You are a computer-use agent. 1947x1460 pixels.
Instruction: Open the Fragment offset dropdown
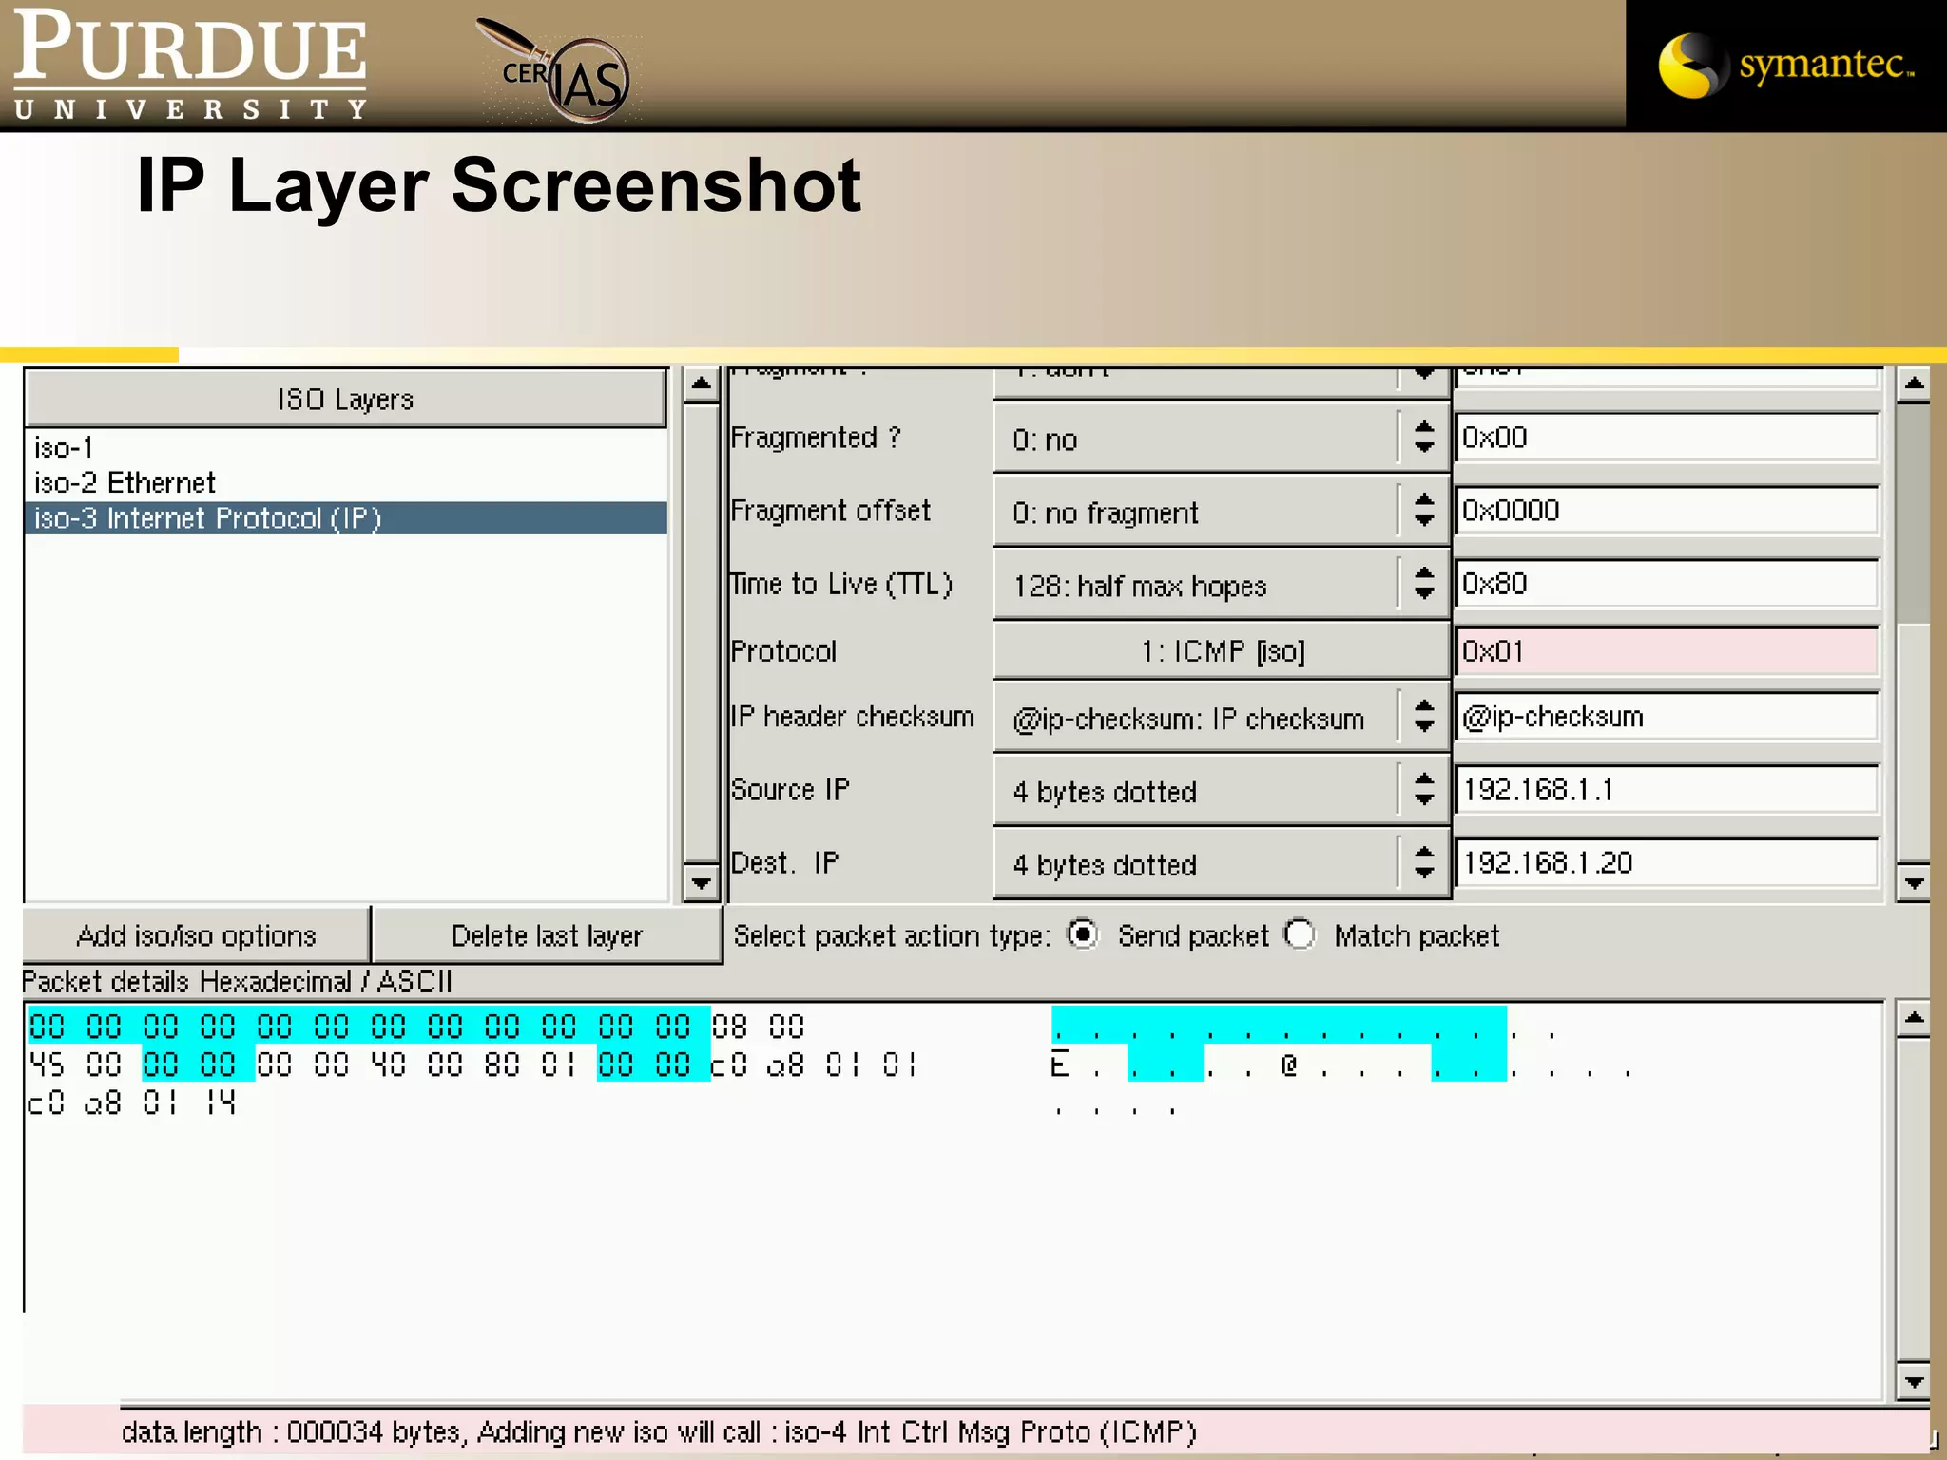[1221, 511]
